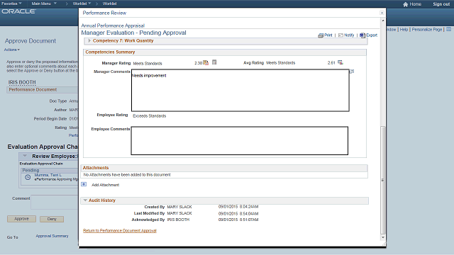Image resolution: width=454 pixels, height=255 pixels.
Task: Open the Approval Summary link
Action: (52, 236)
